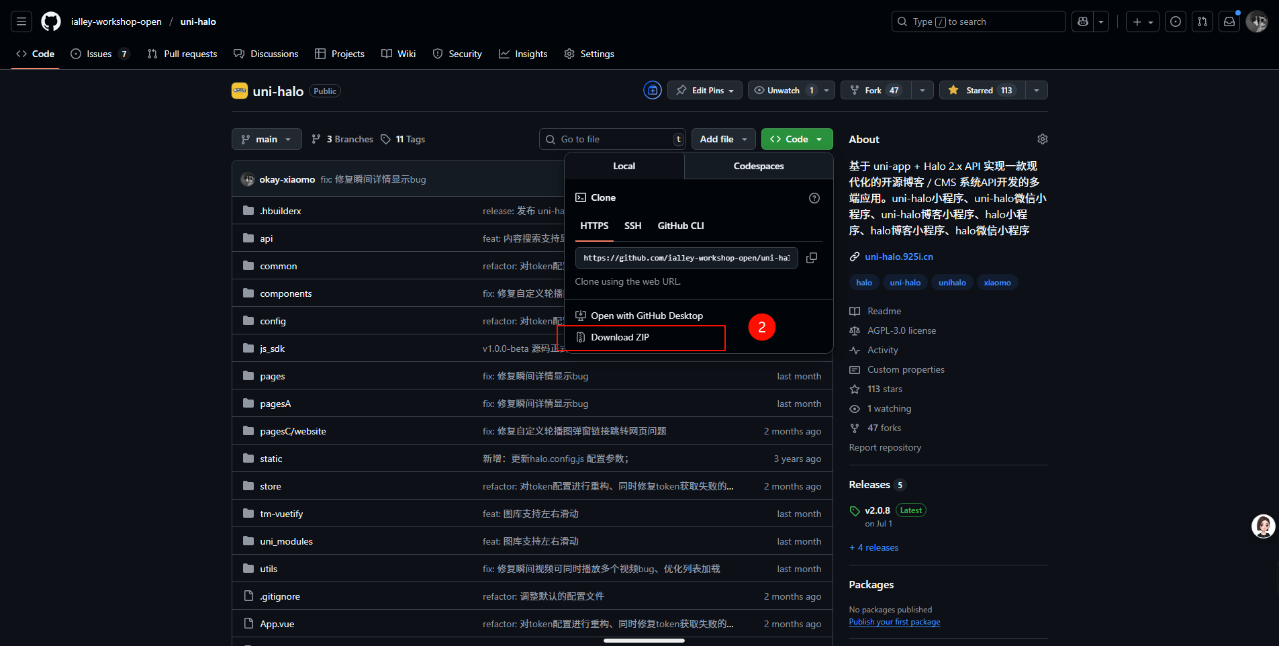This screenshot has height=646, width=1279.
Task: Open the pagesC/website folder
Action: point(293,431)
